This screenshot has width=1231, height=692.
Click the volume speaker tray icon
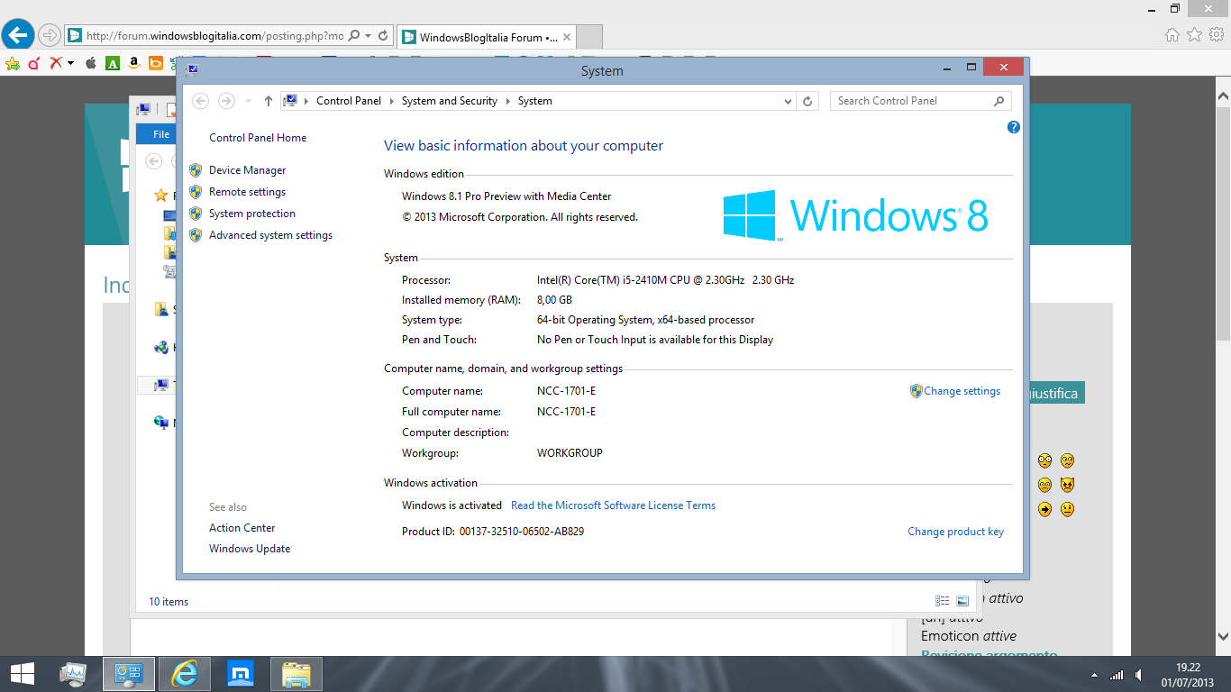(1139, 674)
